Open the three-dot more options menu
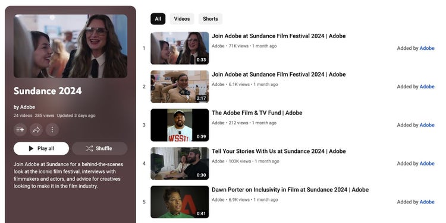Viewport: 446px width, 223px height. [x=52, y=130]
